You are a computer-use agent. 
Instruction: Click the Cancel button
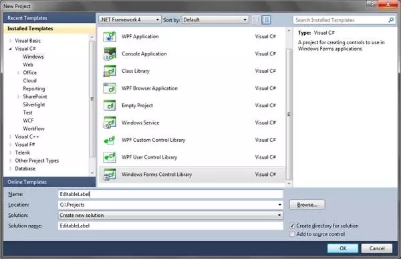[377, 248]
